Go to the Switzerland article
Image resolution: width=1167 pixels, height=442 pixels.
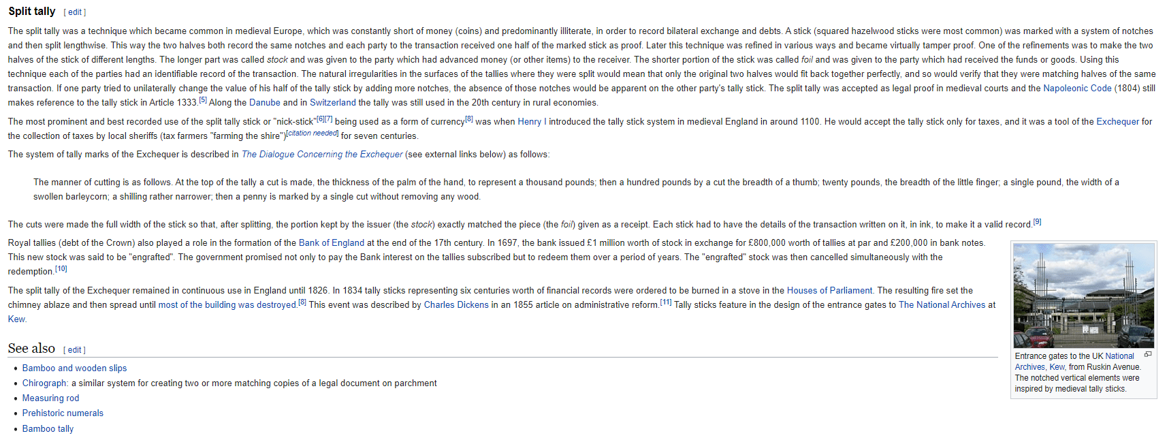click(x=332, y=103)
